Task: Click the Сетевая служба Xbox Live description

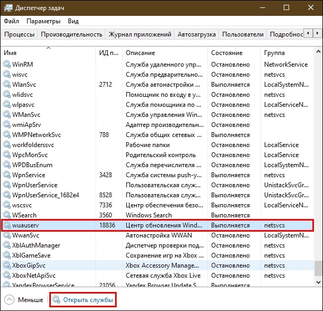Action: click(163, 276)
